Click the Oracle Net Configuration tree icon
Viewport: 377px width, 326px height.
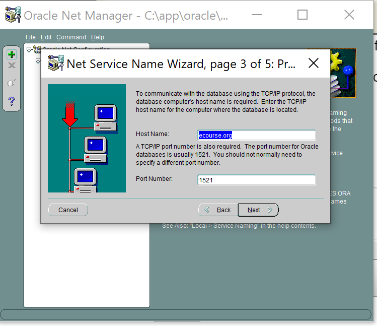37,49
